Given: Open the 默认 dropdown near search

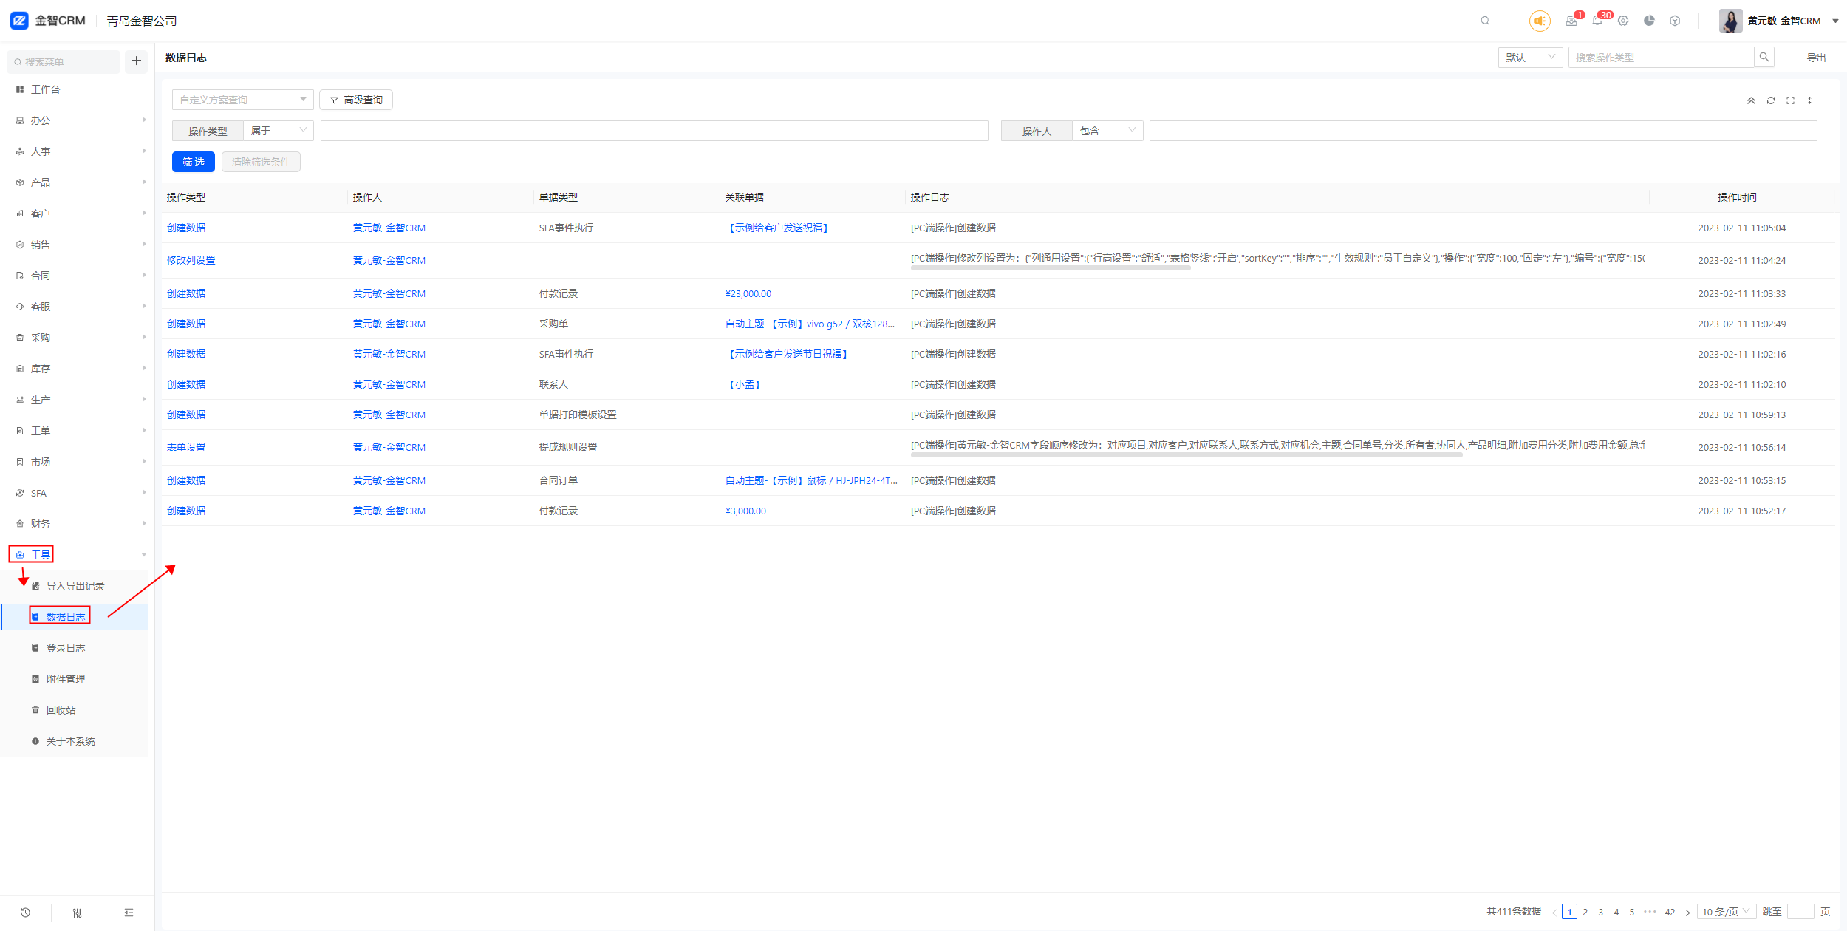Looking at the screenshot, I should click(1530, 57).
